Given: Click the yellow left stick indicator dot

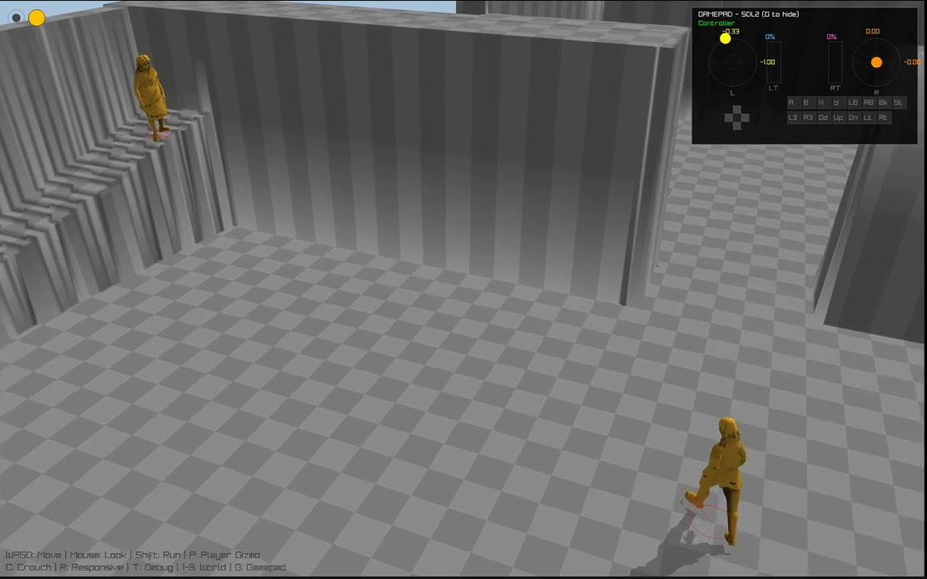Looking at the screenshot, I should click(x=725, y=38).
